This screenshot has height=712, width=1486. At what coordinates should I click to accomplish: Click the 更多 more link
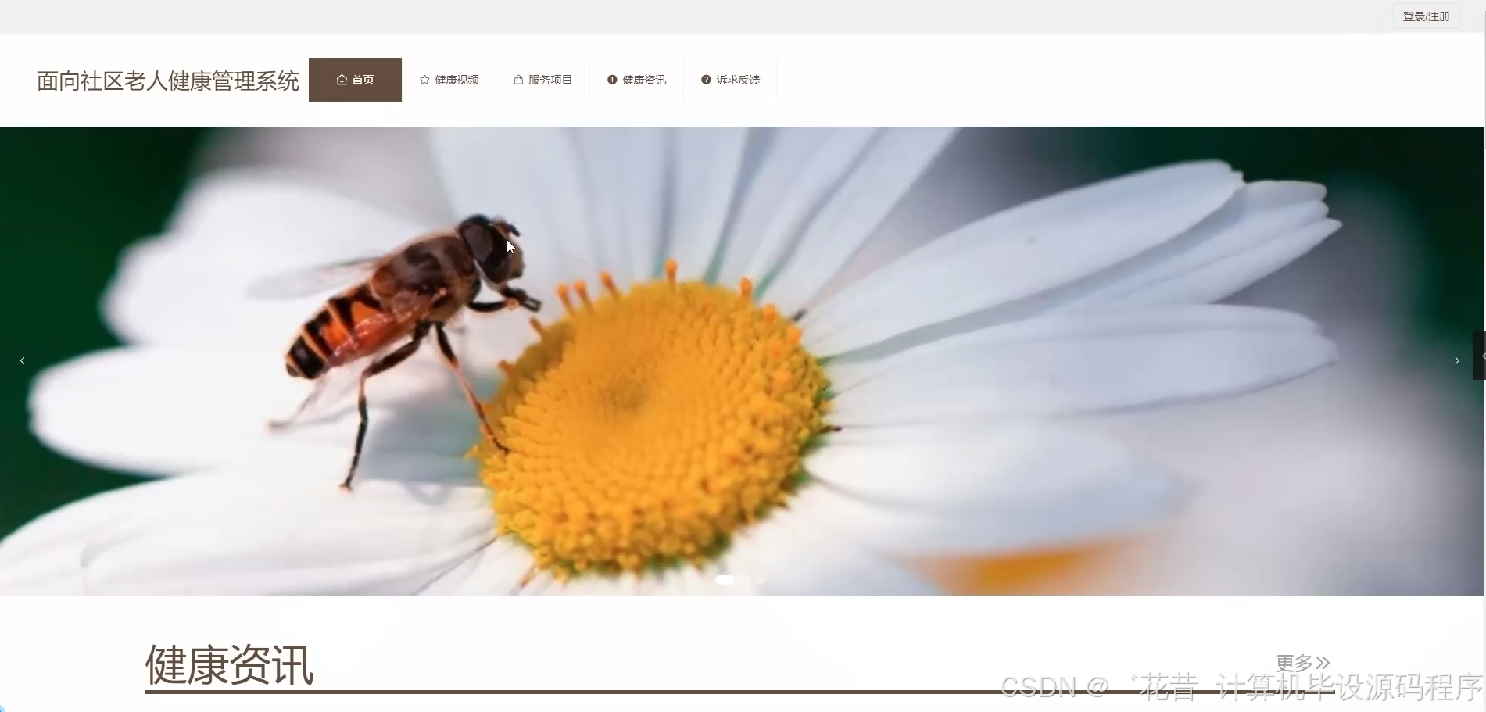point(1302,663)
